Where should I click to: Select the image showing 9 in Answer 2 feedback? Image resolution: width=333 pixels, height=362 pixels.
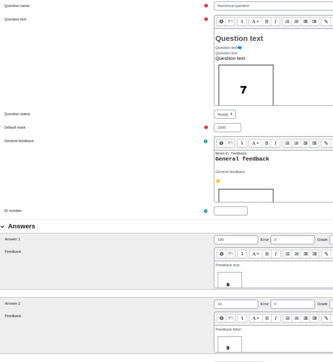pos(230,344)
